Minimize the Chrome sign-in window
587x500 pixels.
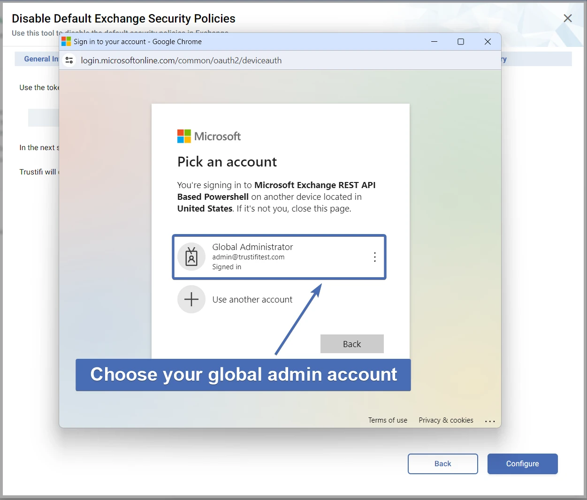click(434, 42)
